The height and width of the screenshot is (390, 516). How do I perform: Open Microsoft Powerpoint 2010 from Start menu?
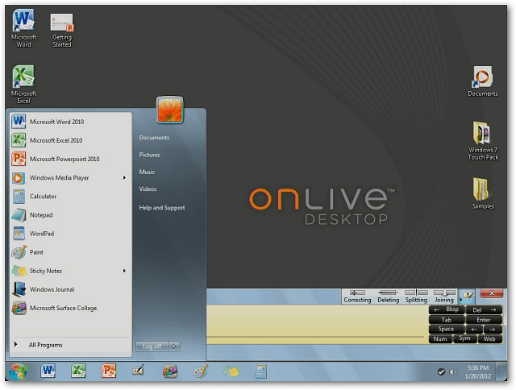click(71, 160)
